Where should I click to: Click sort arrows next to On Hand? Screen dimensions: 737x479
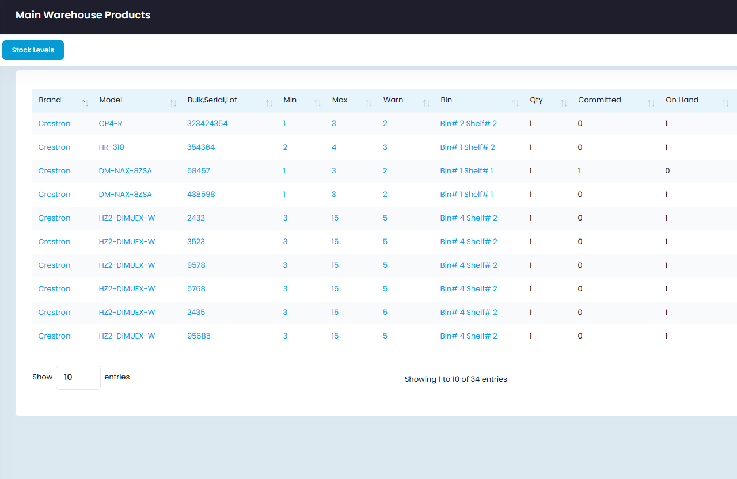point(726,103)
